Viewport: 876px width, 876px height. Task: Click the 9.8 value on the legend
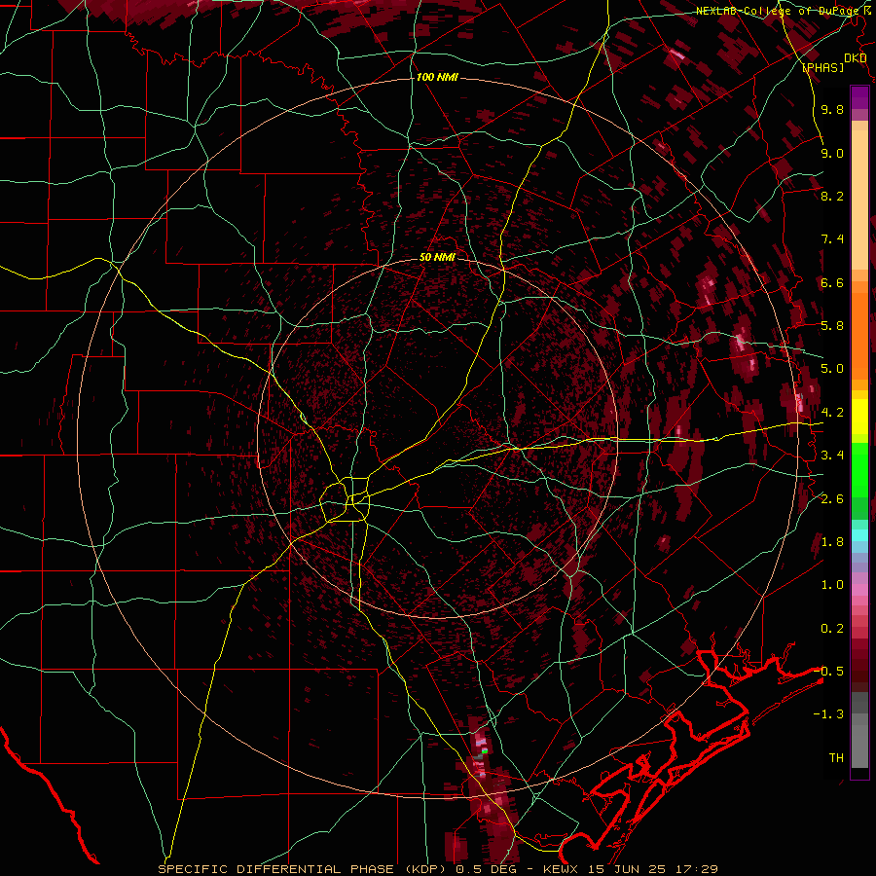pos(832,110)
